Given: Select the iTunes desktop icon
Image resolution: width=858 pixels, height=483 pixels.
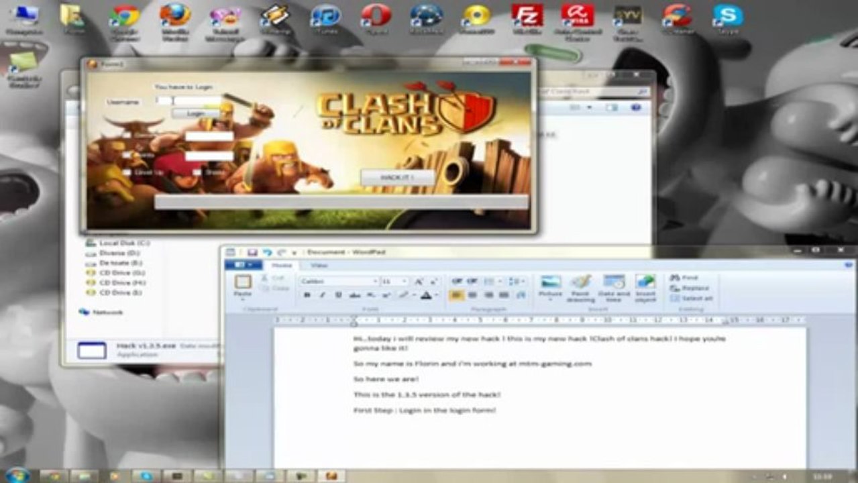Looking at the screenshot, I should pyautogui.click(x=325, y=19).
